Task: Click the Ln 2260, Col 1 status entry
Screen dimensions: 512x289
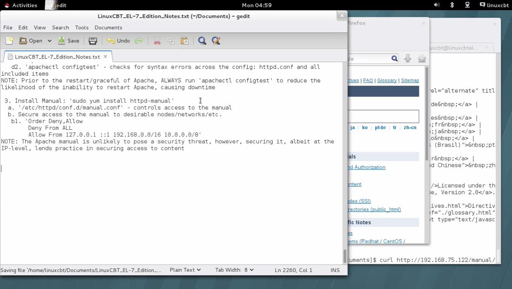Action: pyautogui.click(x=293, y=270)
